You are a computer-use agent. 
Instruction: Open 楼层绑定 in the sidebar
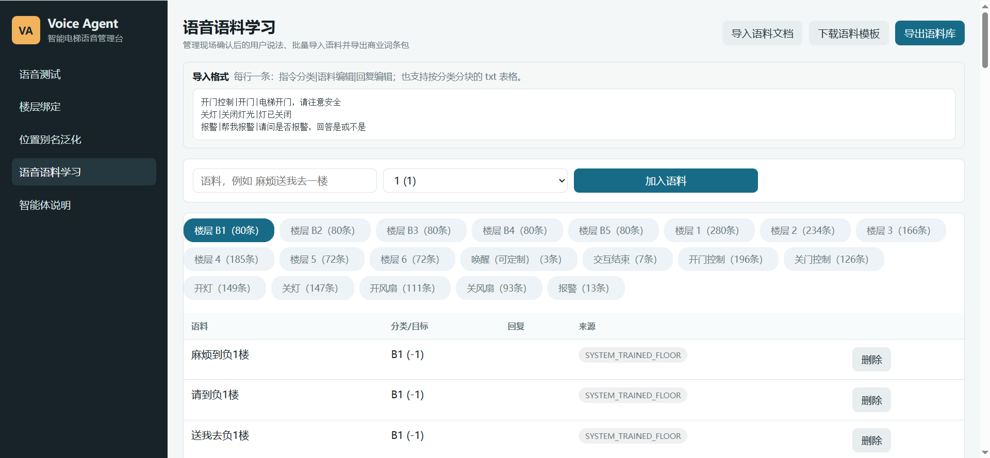tap(84, 107)
